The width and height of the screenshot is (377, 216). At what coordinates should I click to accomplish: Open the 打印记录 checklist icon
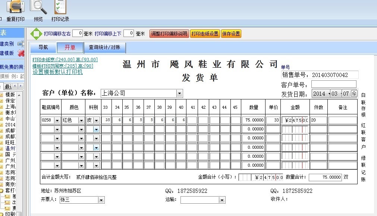(60, 7)
